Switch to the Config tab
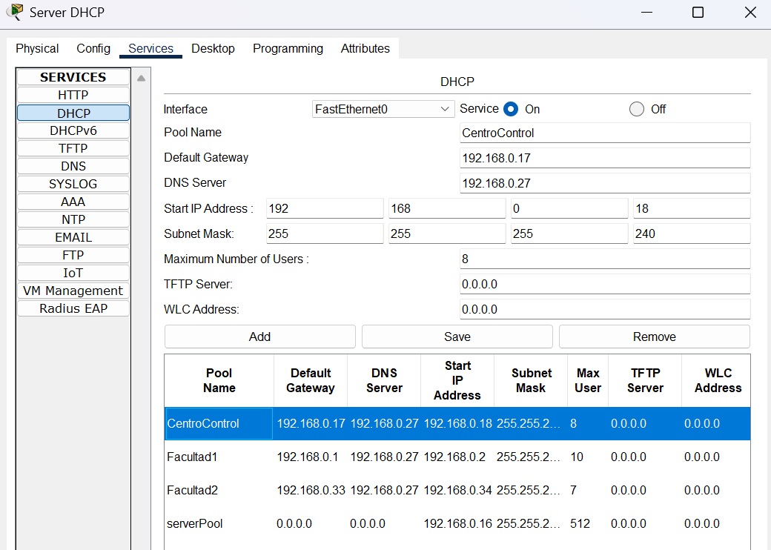The width and height of the screenshot is (771, 550). [x=93, y=49]
